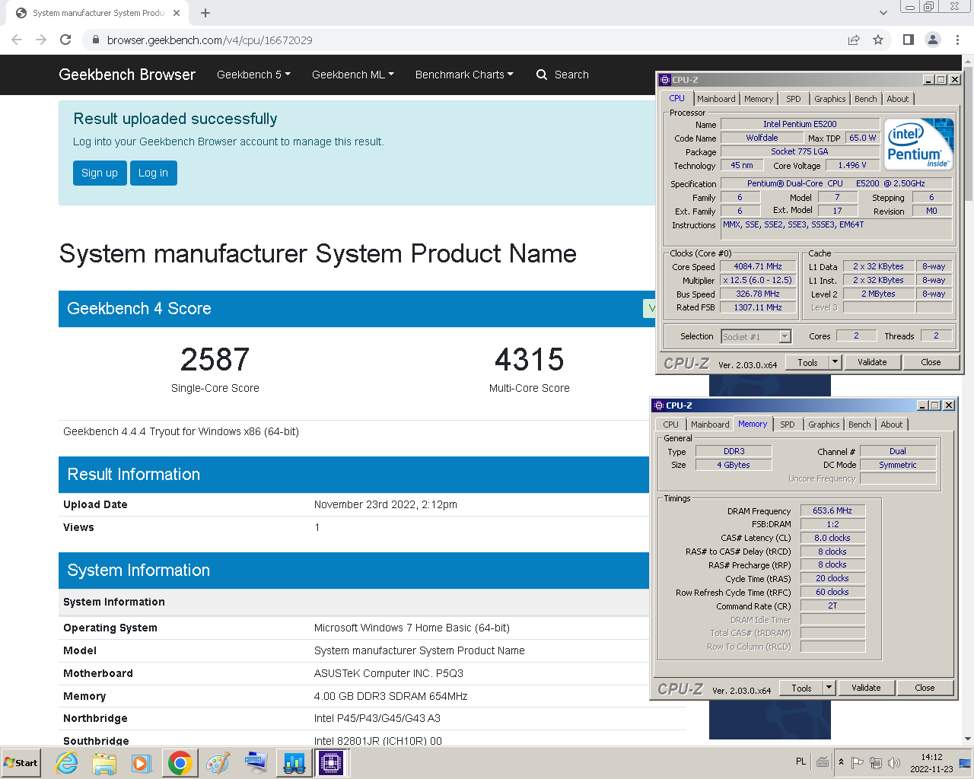The width and height of the screenshot is (974, 779).
Task: Expand the Geekbench 5 menu
Action: pyautogui.click(x=253, y=75)
